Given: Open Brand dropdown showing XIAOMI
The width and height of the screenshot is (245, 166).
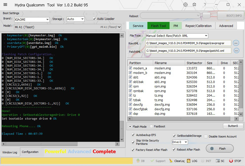Looking at the screenshot, I should point(32,19).
